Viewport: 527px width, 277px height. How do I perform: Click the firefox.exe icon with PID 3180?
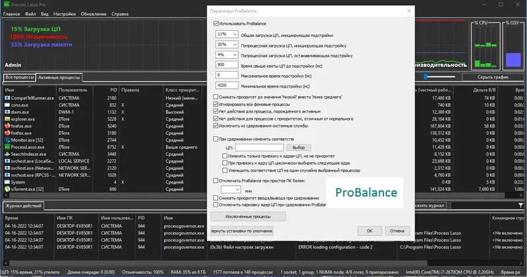(7, 133)
